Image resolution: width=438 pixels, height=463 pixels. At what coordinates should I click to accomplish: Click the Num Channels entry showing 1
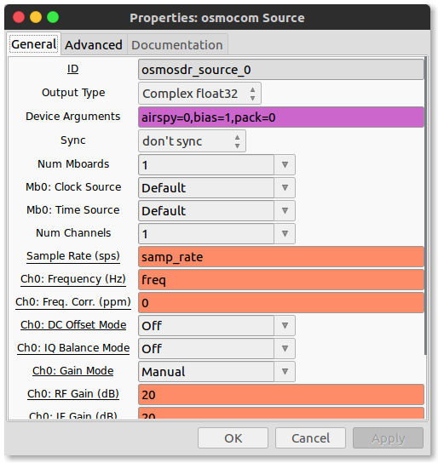[206, 234]
